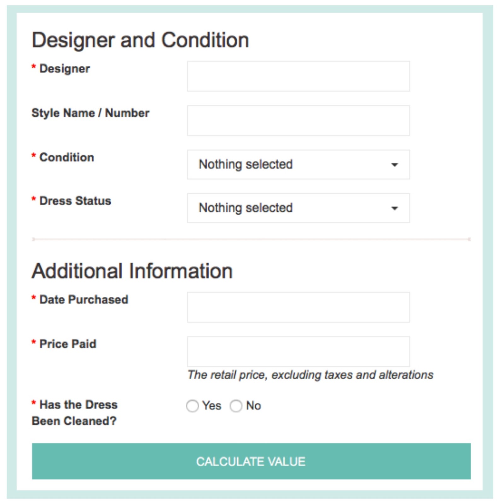Click the Condition dropdown caret arrow
This screenshot has height=504, width=498.
click(x=394, y=165)
